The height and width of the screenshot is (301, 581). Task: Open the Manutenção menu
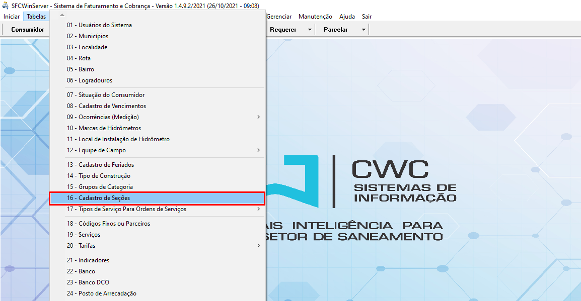(315, 17)
